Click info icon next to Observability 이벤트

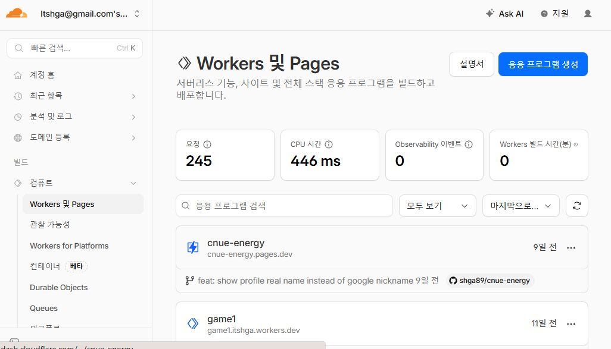pos(469,144)
